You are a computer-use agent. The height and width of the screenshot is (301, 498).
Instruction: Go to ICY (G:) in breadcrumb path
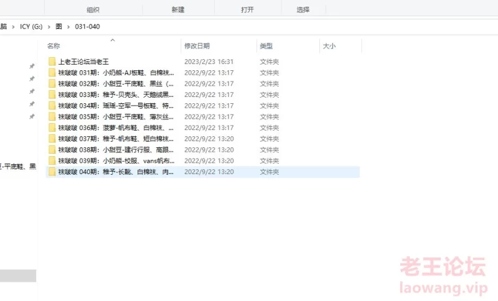click(31, 27)
